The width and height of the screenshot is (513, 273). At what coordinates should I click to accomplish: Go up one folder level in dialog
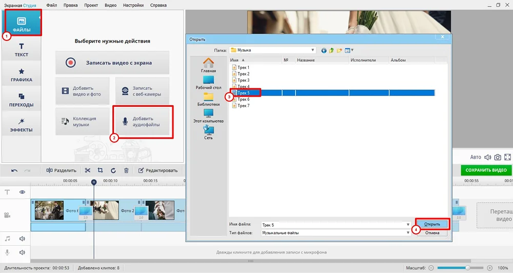click(331, 50)
